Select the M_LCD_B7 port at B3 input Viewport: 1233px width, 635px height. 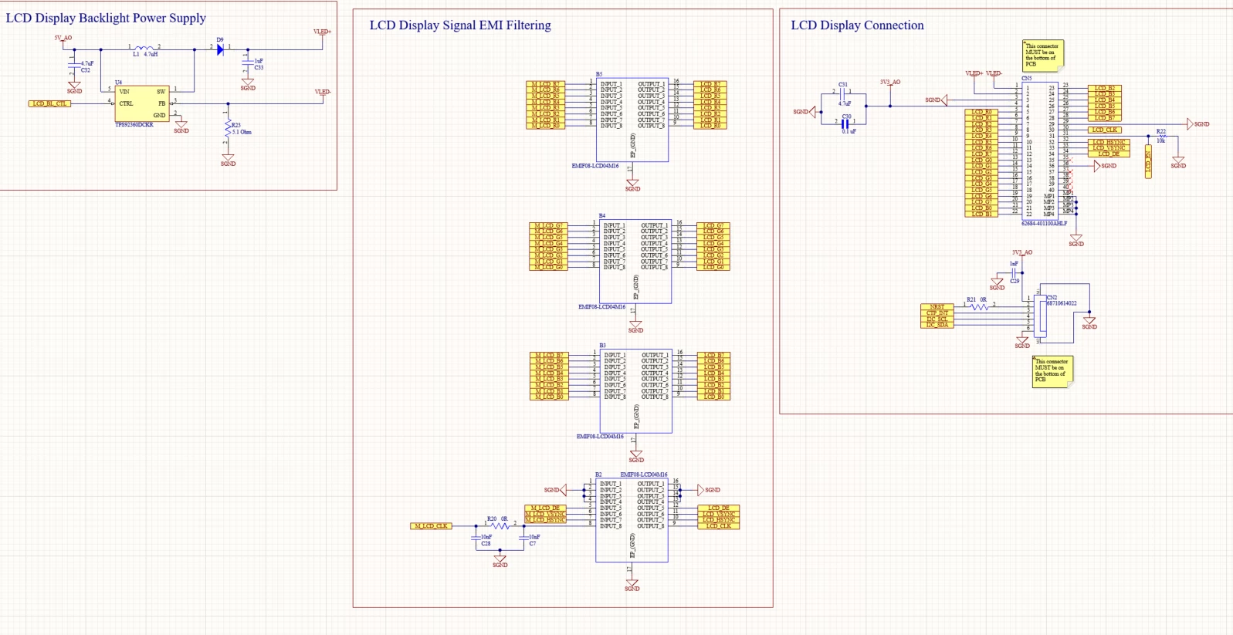tap(548, 356)
